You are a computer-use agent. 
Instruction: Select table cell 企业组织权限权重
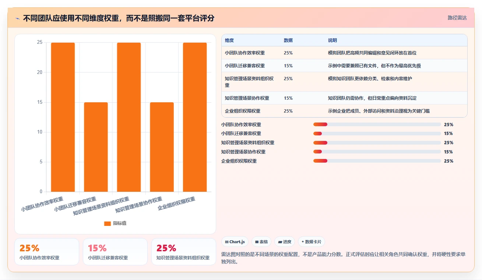coord(243,111)
